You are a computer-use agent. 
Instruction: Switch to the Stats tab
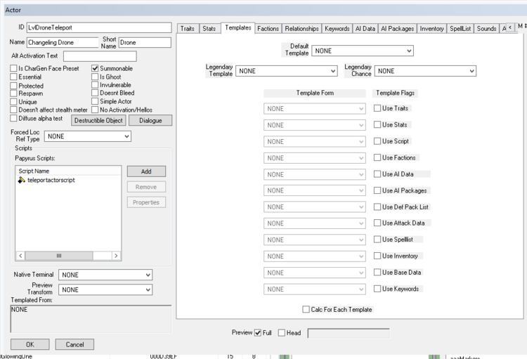pyautogui.click(x=209, y=29)
